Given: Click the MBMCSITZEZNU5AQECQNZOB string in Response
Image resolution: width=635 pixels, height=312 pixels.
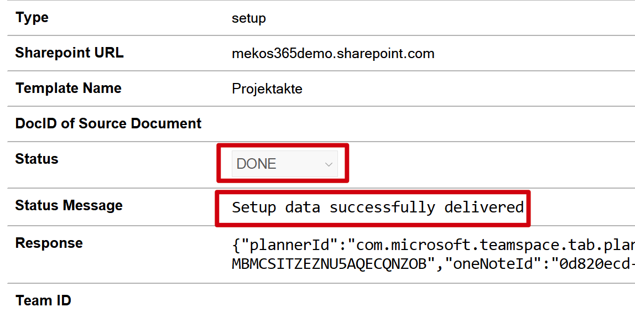Looking at the screenshot, I should pyautogui.click(x=330, y=264).
